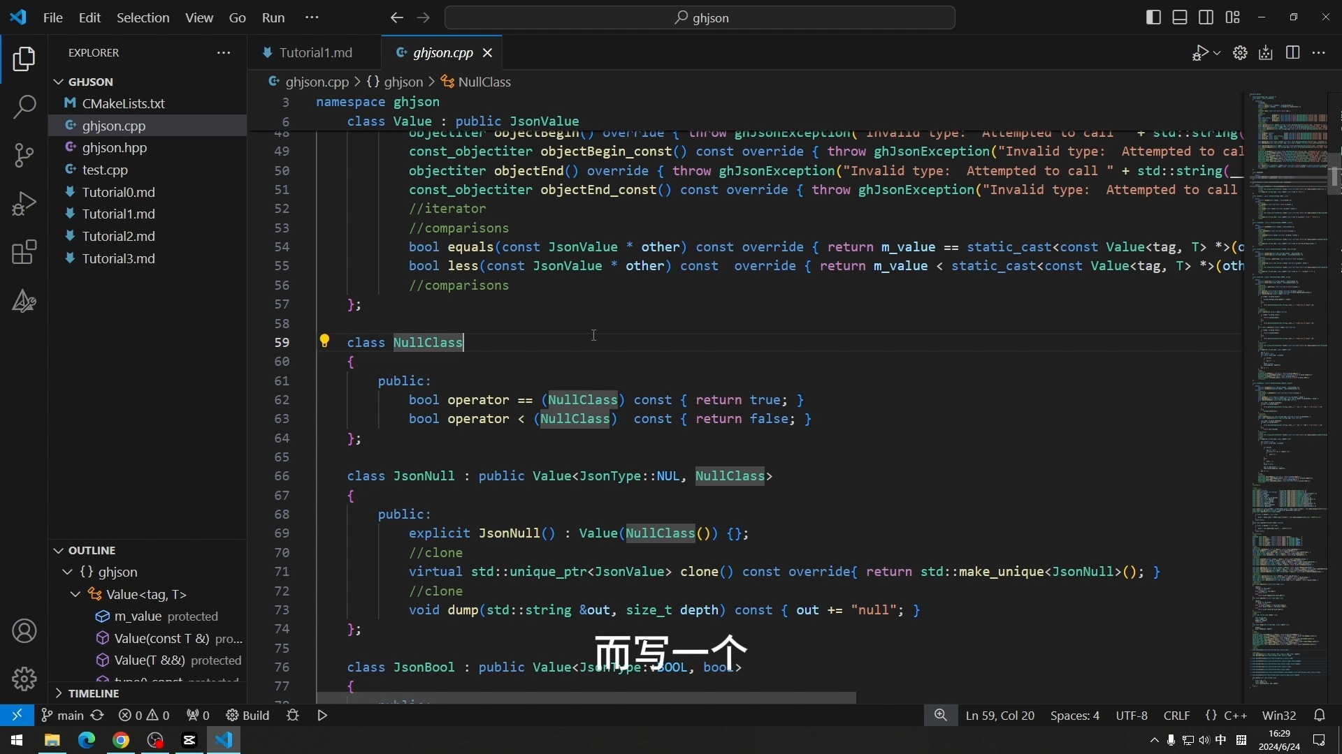Open the Accounts menu

click(x=24, y=631)
